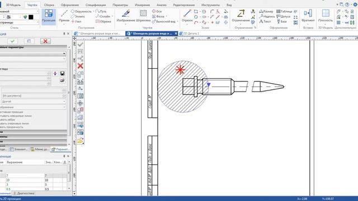Select the Отрезок segment sketch tool
The height and width of the screenshot is (201, 358).
coord(187,16)
